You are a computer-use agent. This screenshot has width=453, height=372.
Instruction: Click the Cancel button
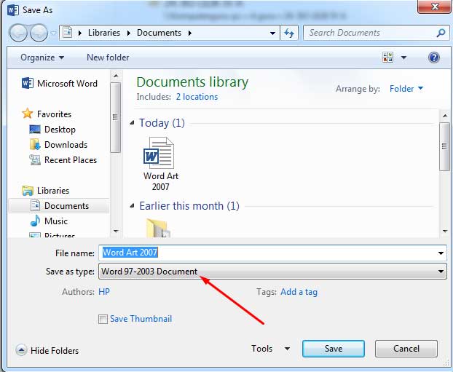(x=406, y=349)
